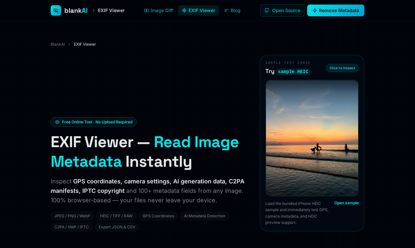Image resolution: width=415 pixels, height=248 pixels.
Task: Click the chevron between blankAI and EXIF Viewer
Action: (93, 10)
